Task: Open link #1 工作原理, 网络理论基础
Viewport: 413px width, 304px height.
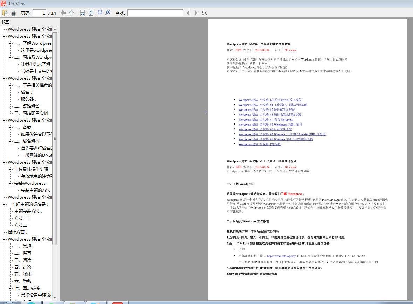Action: 273,105
